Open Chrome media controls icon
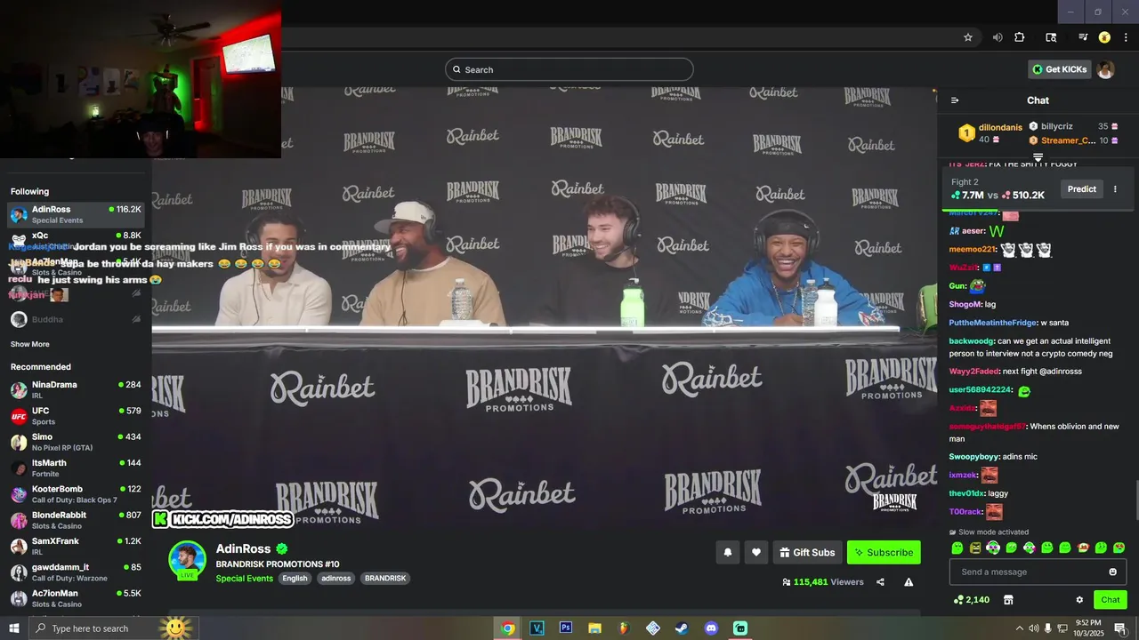 (1083, 37)
